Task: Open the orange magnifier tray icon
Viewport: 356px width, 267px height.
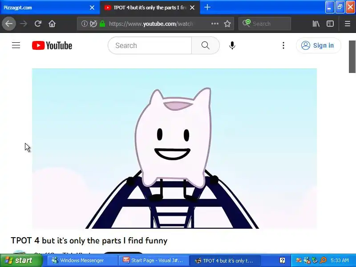Action: click(x=323, y=260)
